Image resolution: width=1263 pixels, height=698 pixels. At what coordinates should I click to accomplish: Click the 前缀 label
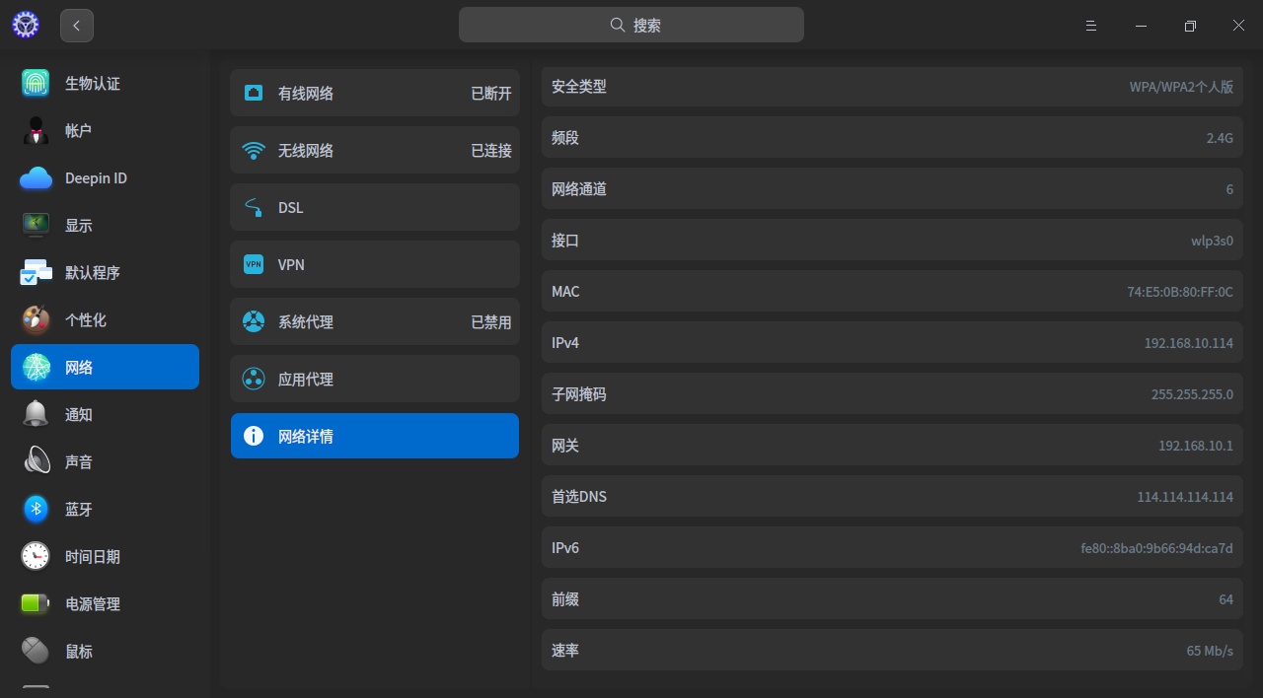[565, 599]
